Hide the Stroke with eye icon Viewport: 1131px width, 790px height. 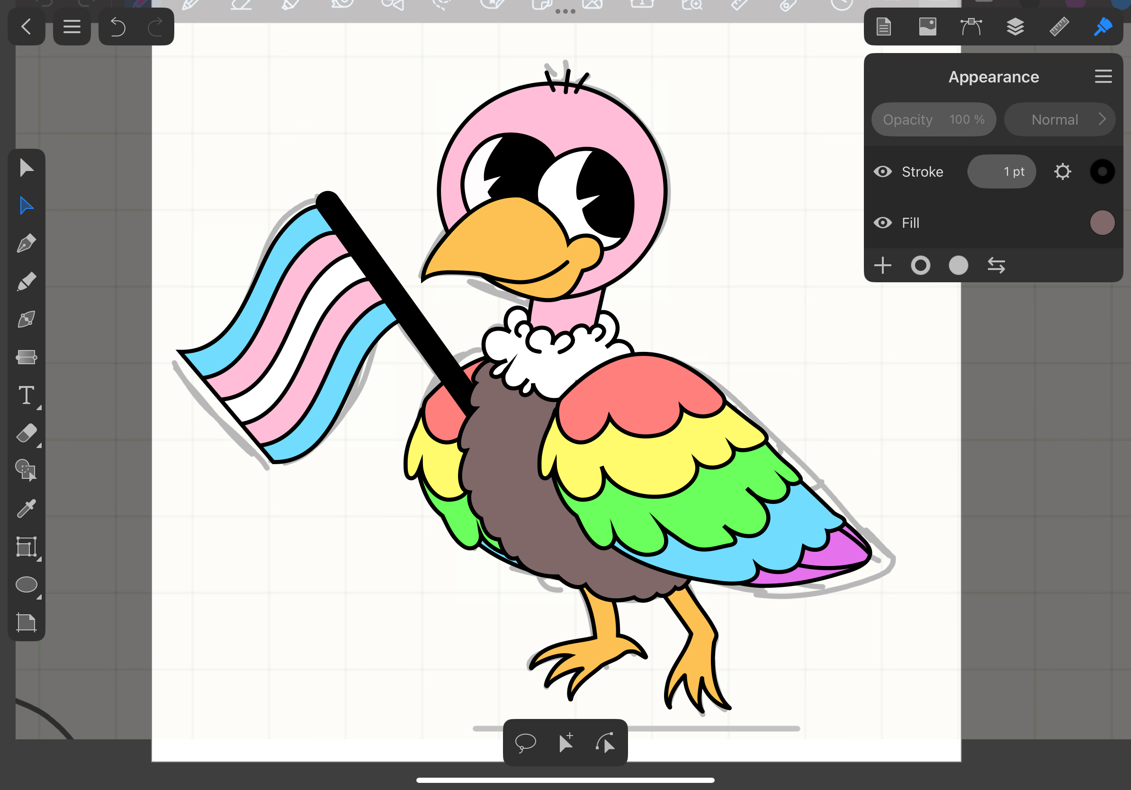click(x=882, y=171)
